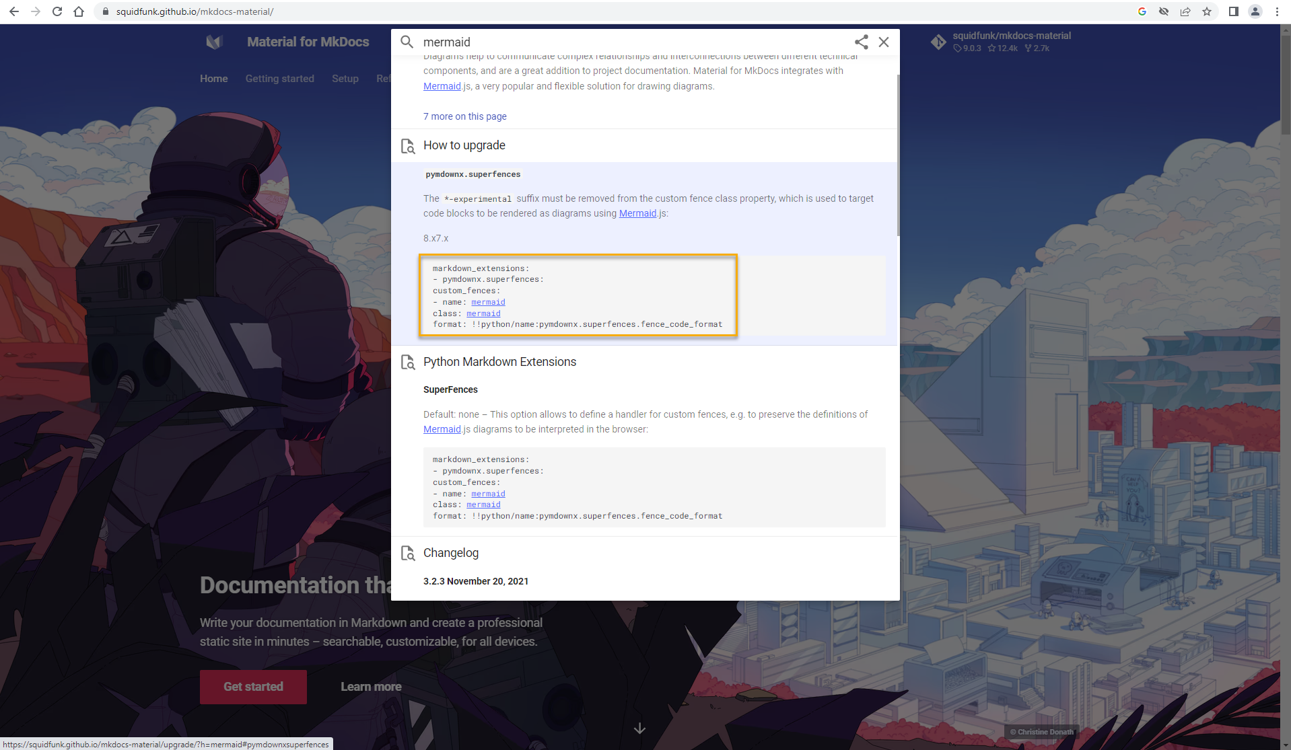This screenshot has width=1291, height=750.
Task: Open the Chrome three-dot menu
Action: click(1276, 11)
